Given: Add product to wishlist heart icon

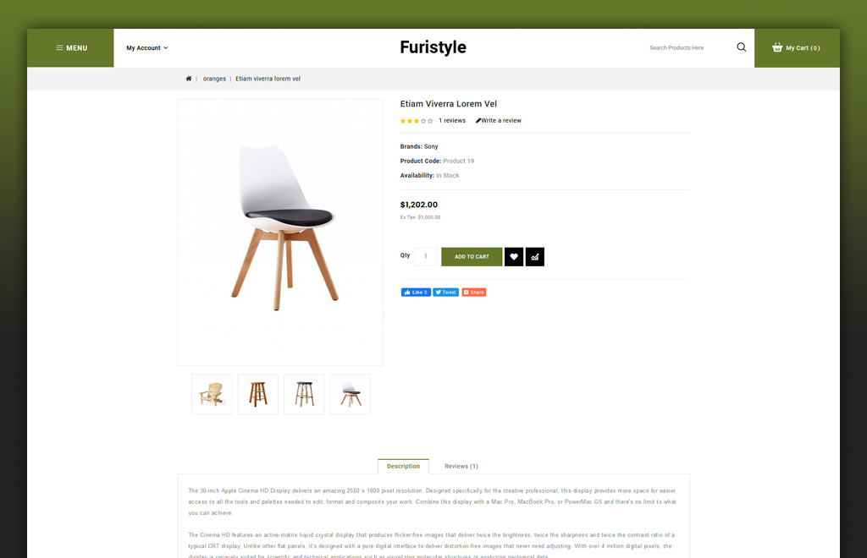Looking at the screenshot, I should [x=514, y=257].
